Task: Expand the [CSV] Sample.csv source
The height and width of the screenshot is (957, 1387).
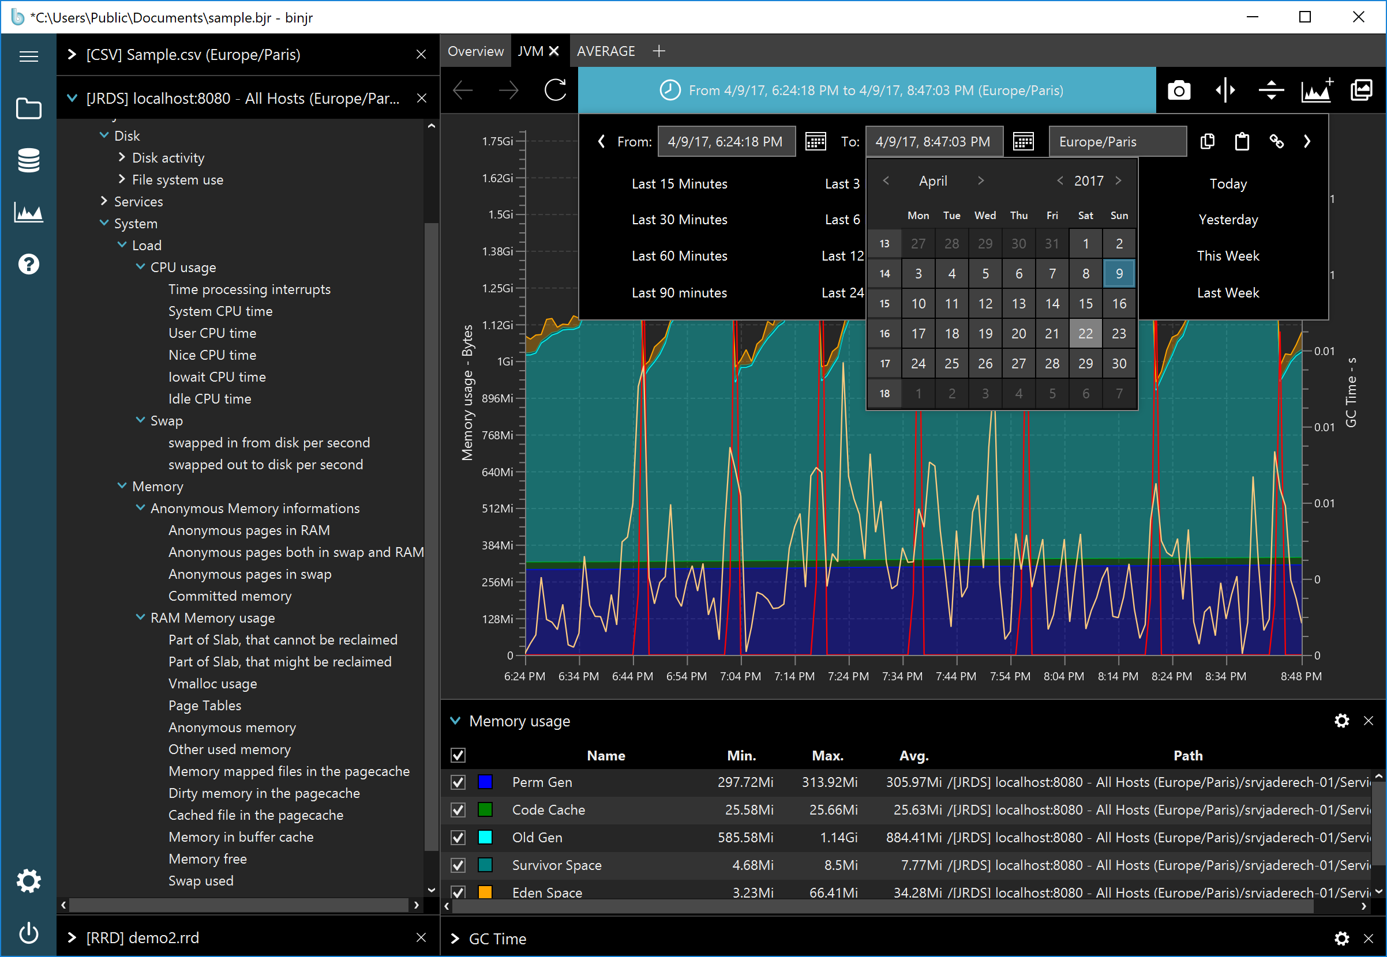Action: click(x=72, y=55)
